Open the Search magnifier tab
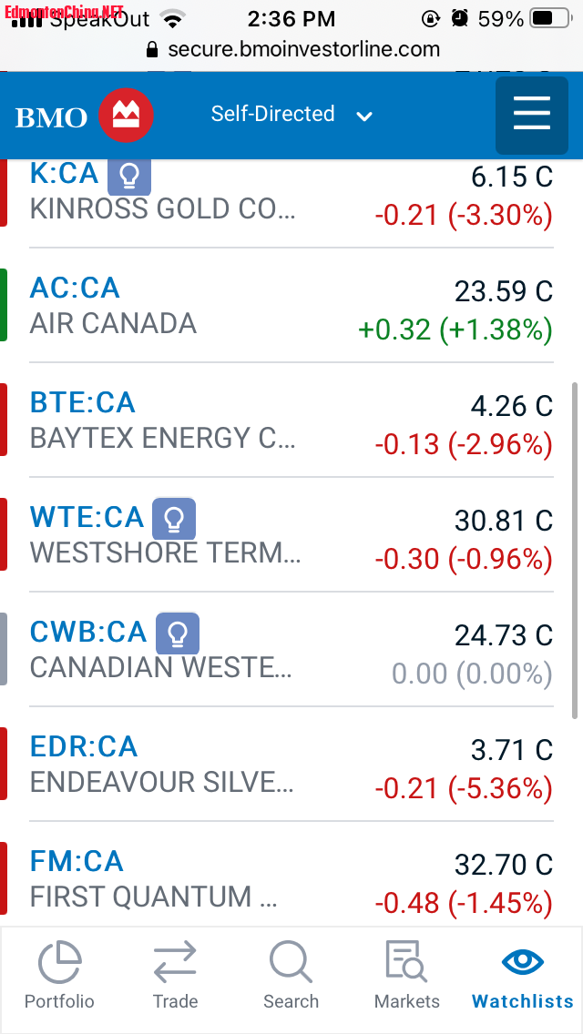The width and height of the screenshot is (583, 1034). [291, 975]
